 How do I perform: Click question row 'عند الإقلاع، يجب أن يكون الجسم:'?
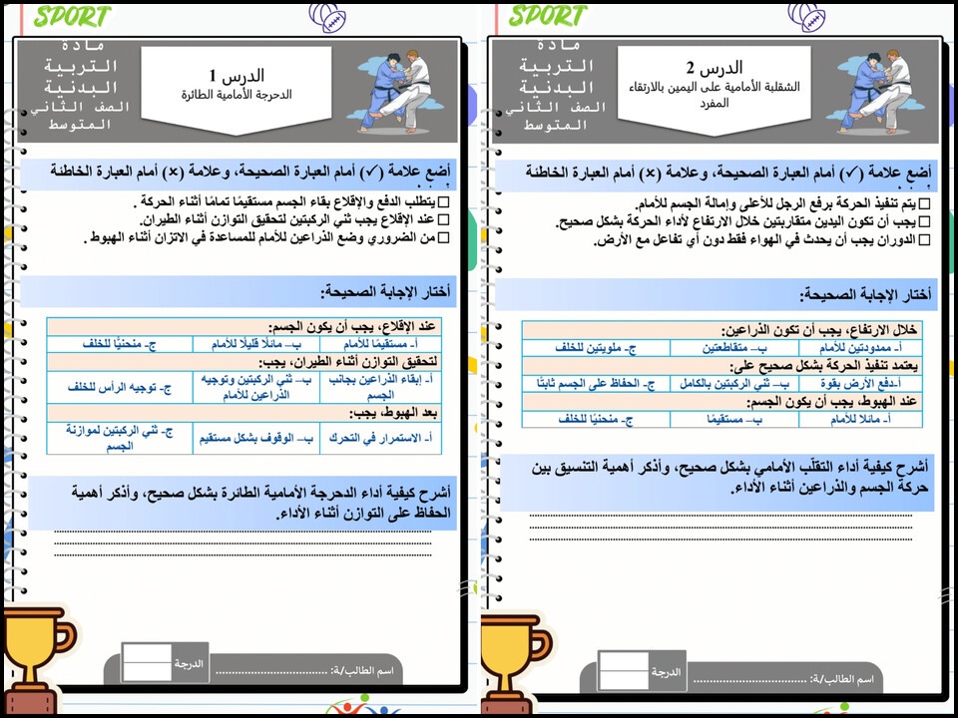tap(243, 327)
